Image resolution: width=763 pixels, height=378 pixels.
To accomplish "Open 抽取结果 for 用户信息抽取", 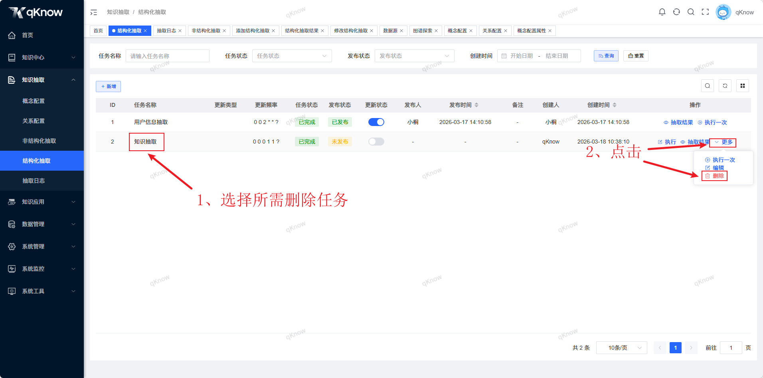I will coord(678,122).
